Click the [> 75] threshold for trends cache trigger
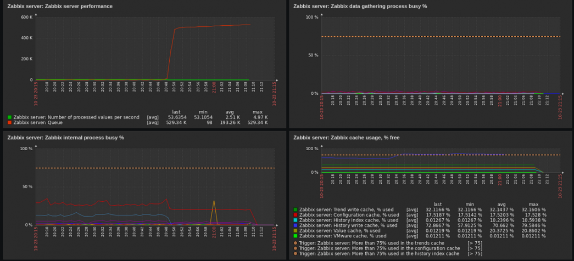 pos(475,243)
